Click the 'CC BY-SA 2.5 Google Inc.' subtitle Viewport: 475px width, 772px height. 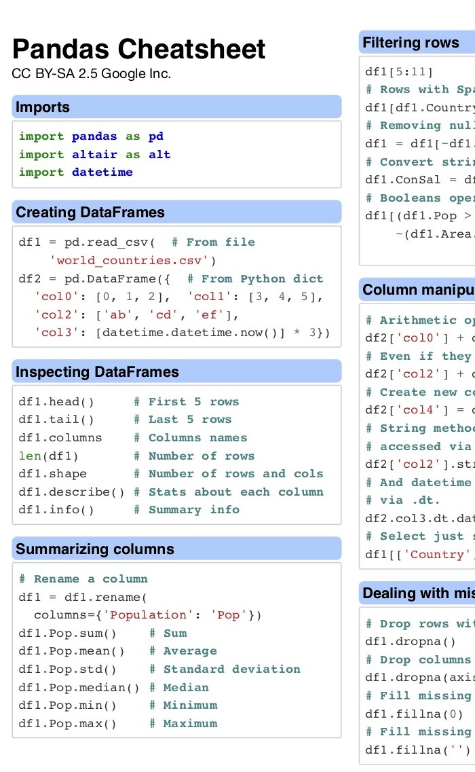(91, 74)
